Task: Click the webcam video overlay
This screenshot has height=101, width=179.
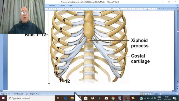Action: (x=22, y=17)
